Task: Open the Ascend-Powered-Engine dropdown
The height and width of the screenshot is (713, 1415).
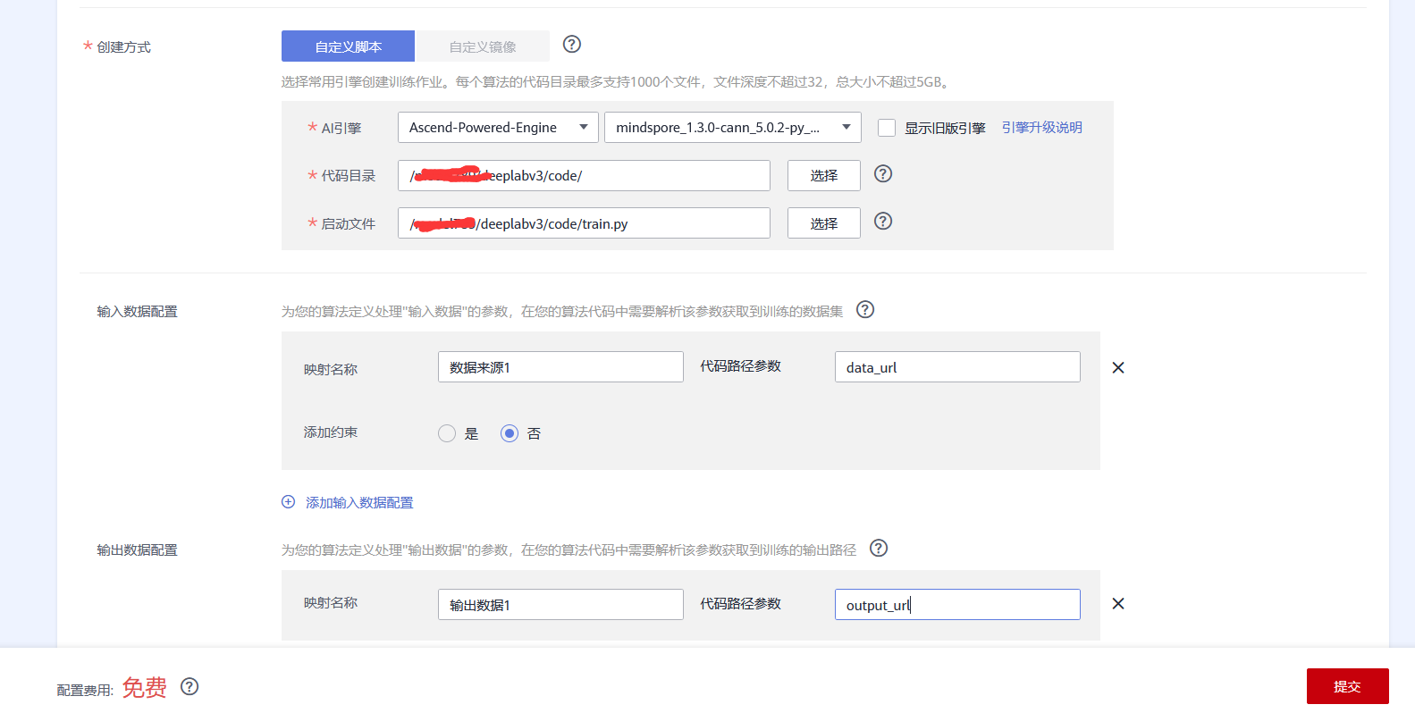Action: pyautogui.click(x=498, y=127)
